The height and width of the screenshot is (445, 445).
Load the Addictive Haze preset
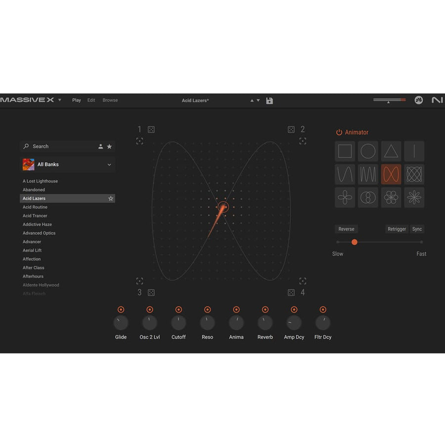[37, 224]
